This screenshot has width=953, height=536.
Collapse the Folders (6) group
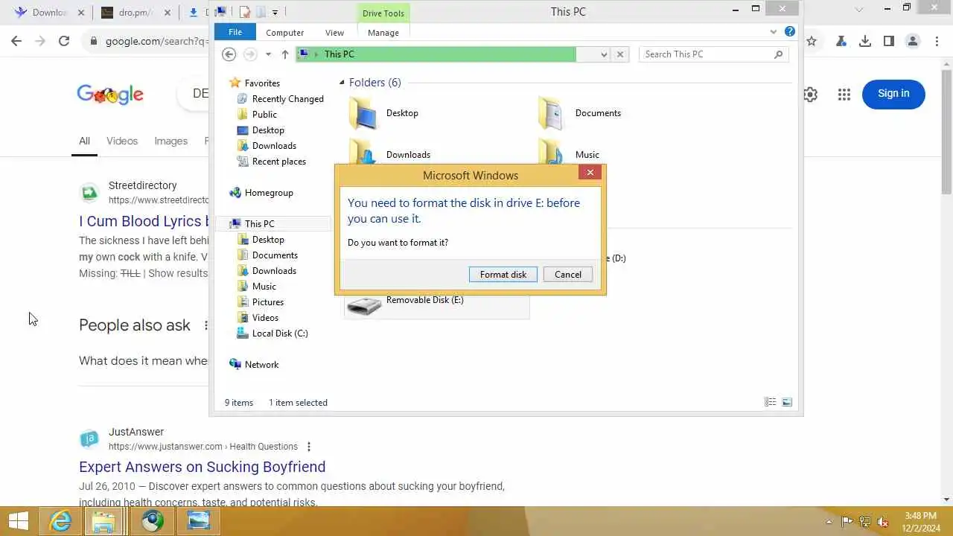[x=342, y=83]
